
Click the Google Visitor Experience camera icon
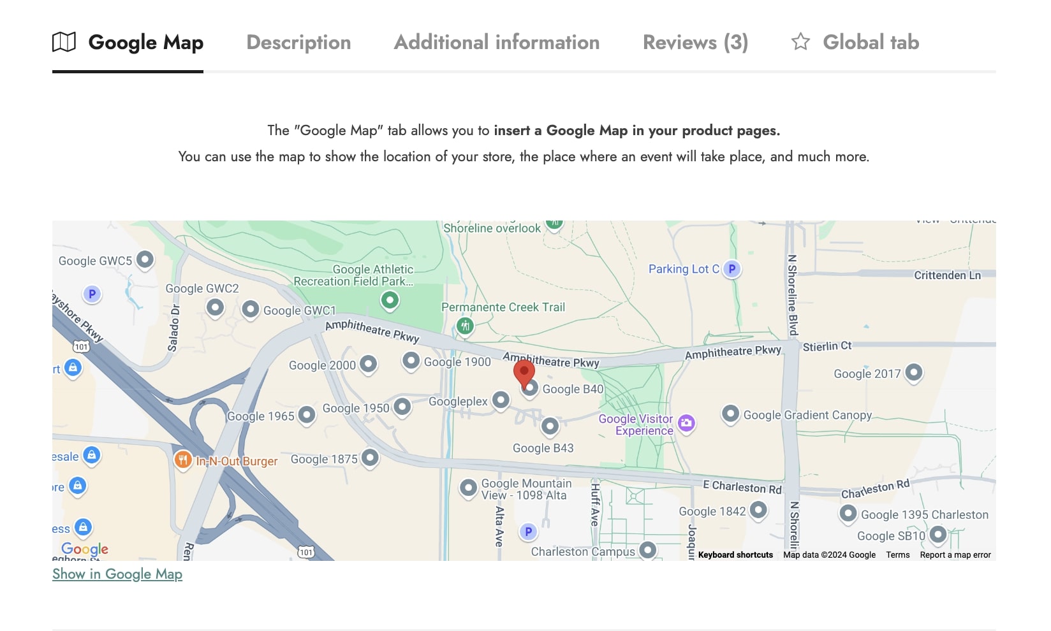pyautogui.click(x=686, y=423)
